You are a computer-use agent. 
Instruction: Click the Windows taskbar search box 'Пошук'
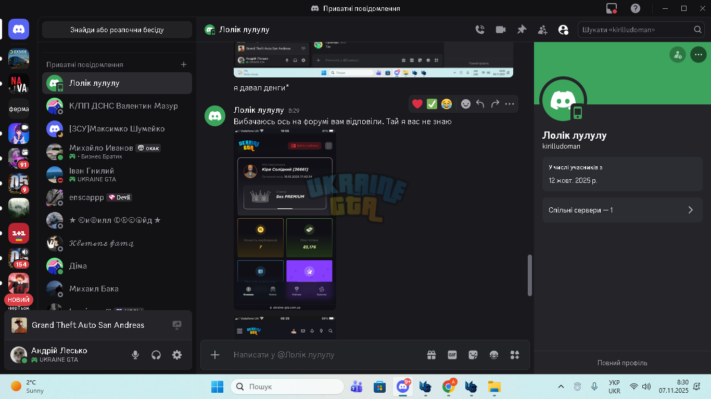click(287, 387)
